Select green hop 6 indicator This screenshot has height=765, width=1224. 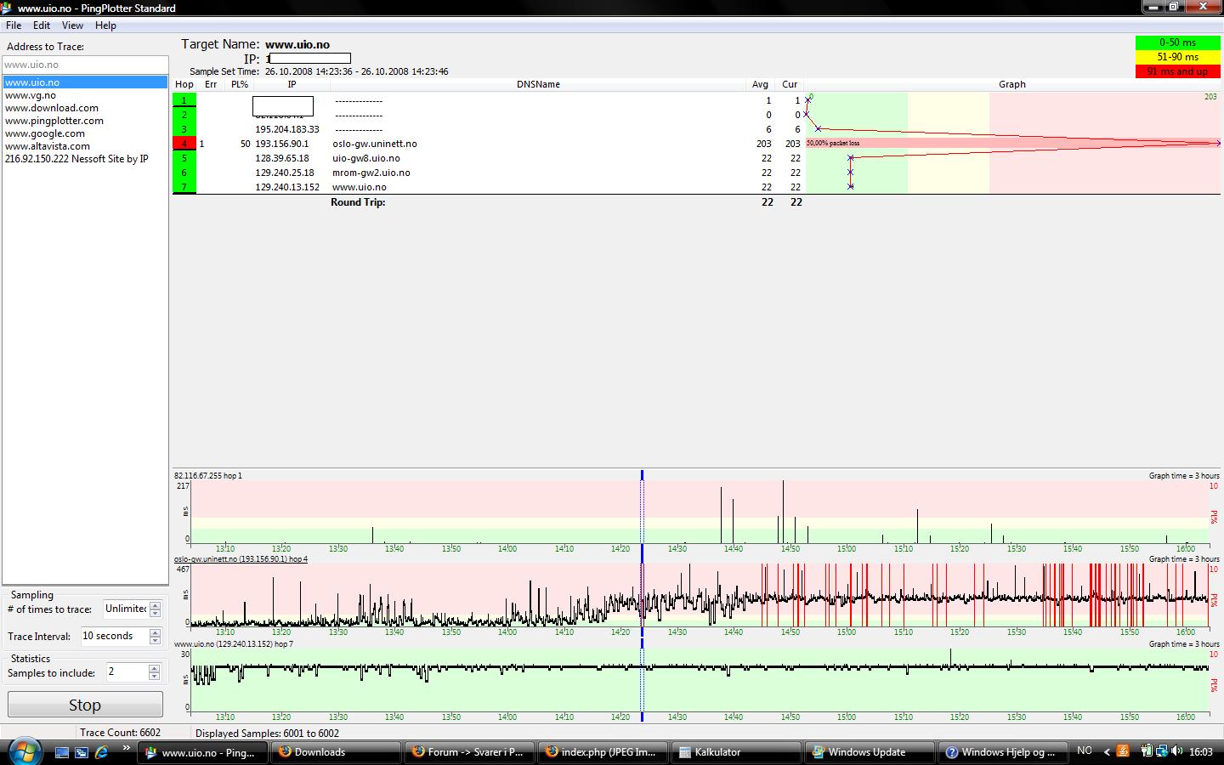(x=184, y=173)
